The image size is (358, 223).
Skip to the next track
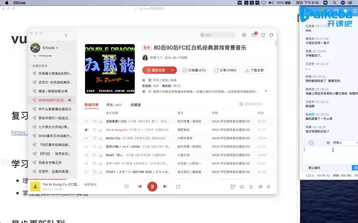click(165, 186)
